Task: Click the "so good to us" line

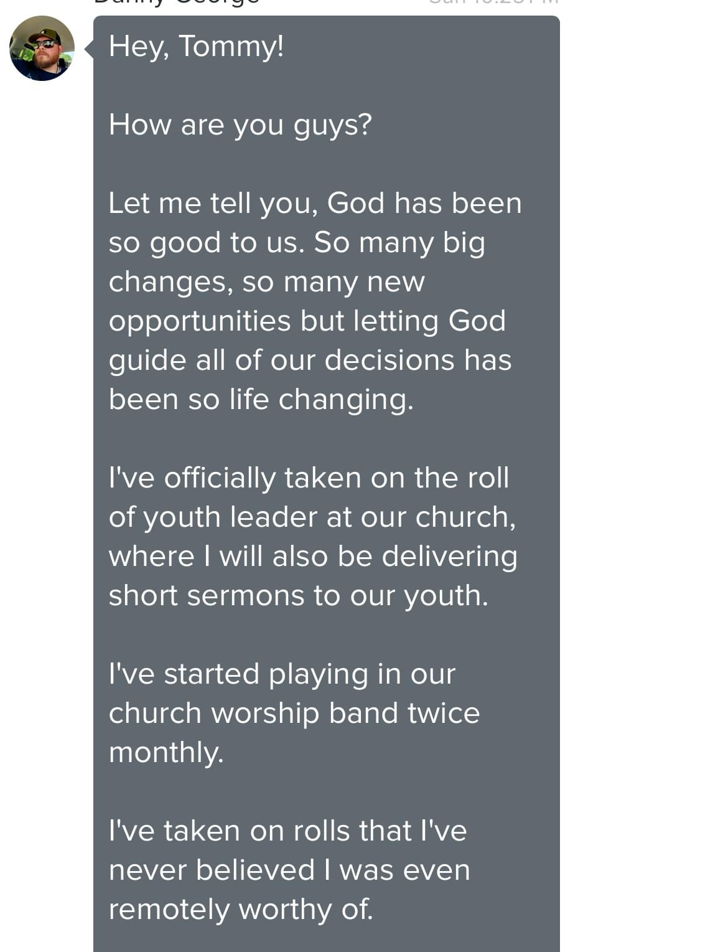Action: (296, 243)
